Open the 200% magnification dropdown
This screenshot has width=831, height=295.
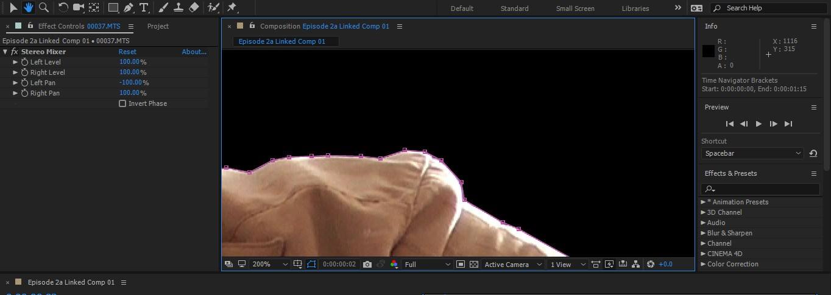[270, 265]
